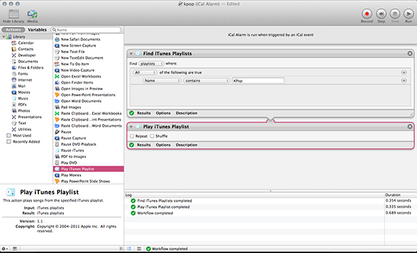Viewport: 417px width, 253px height.
Task: Click the KPop text field
Action: point(259,80)
